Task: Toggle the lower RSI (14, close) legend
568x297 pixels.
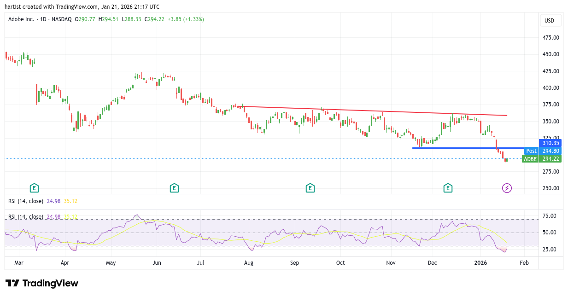Action: click(x=26, y=217)
